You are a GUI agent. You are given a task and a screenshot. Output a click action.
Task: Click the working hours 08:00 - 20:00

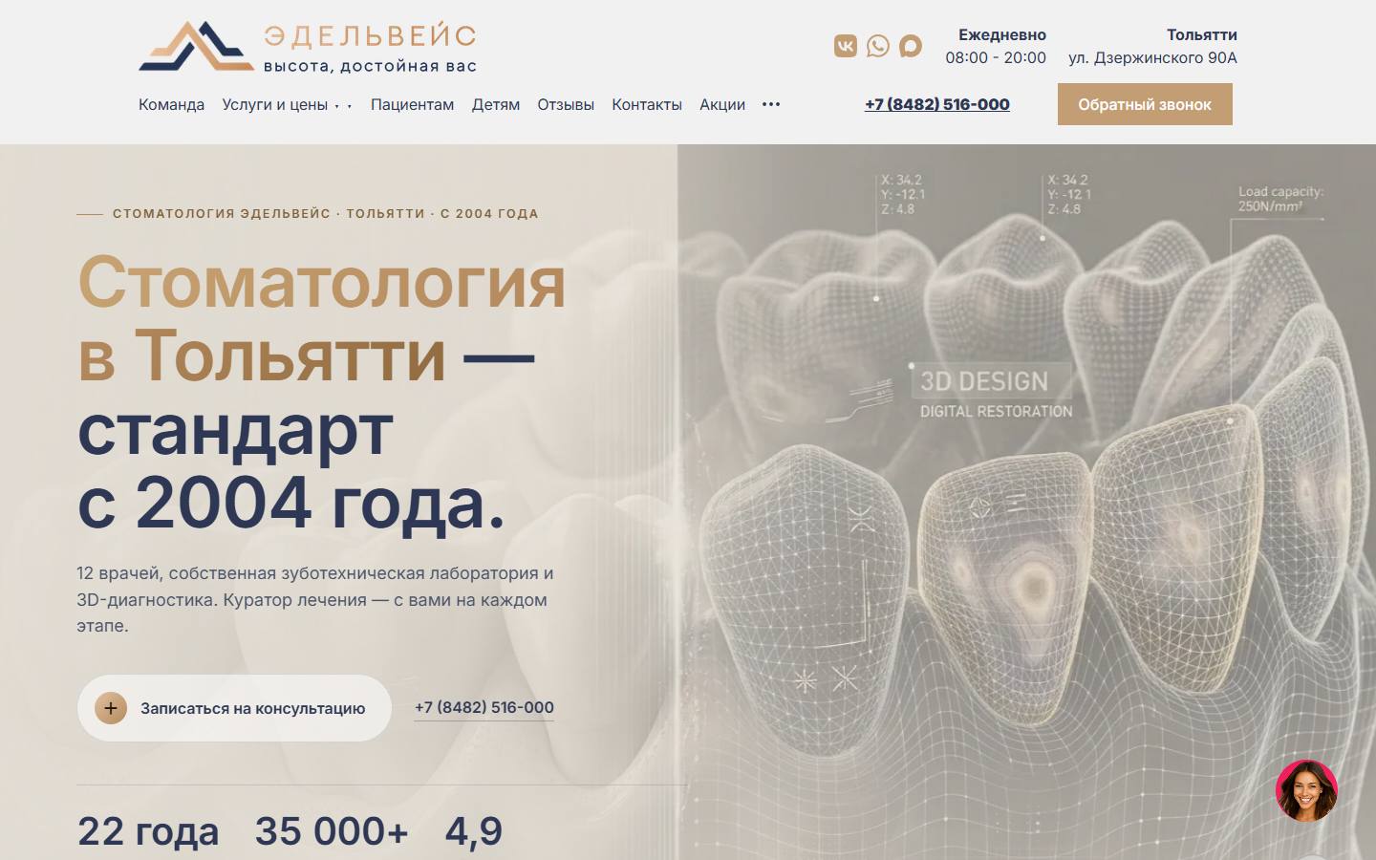point(996,57)
